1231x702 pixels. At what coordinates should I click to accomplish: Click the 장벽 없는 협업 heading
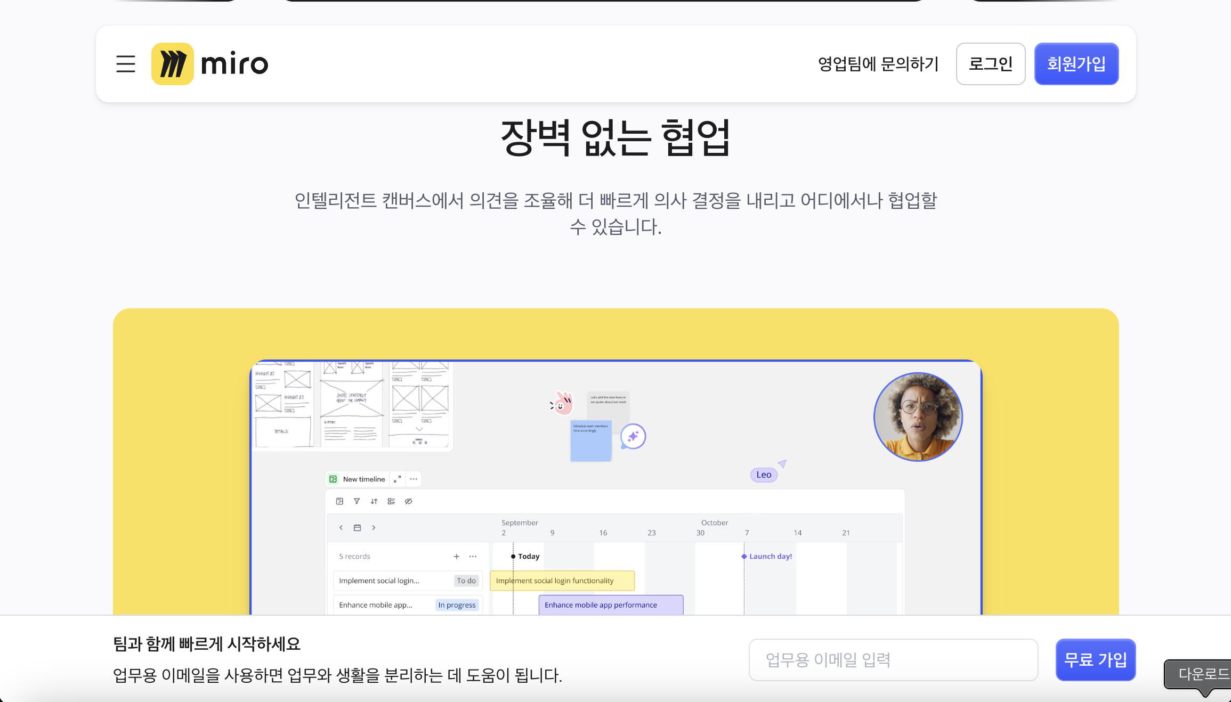coord(615,138)
